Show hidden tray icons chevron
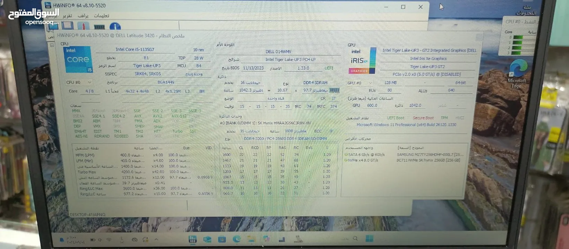This screenshot has height=249, width=569. (156, 239)
